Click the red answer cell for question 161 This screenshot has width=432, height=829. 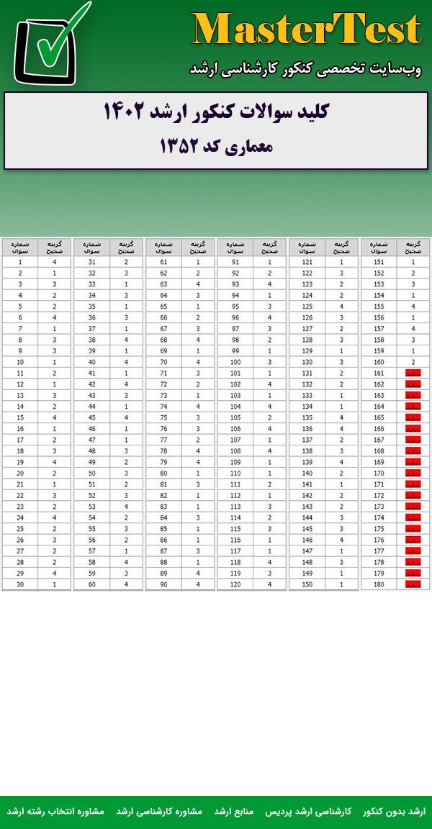pos(413,373)
